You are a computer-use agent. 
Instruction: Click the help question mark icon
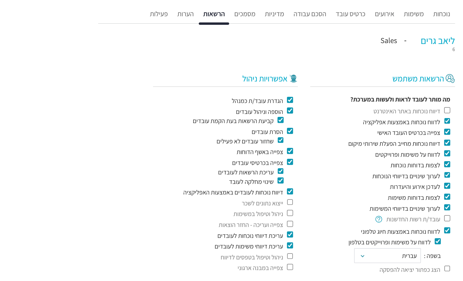[379, 219]
